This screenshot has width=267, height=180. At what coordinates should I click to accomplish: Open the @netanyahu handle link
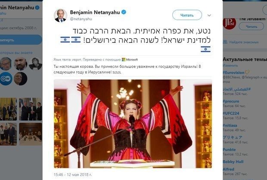(x=81, y=19)
